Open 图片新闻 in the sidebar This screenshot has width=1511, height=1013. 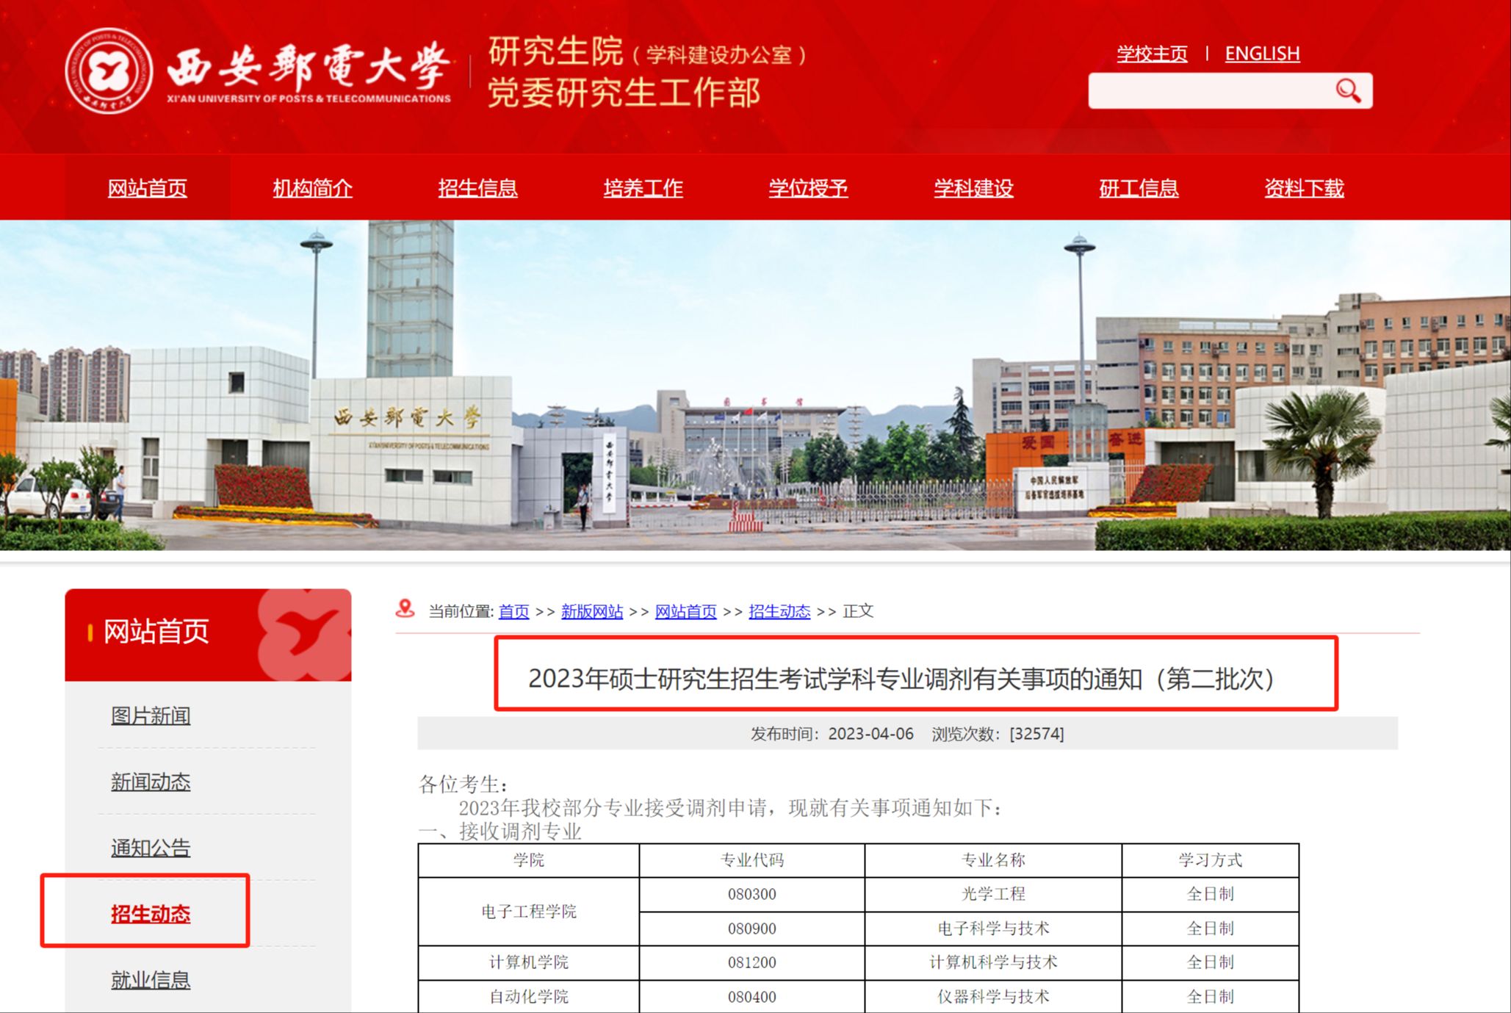(151, 715)
